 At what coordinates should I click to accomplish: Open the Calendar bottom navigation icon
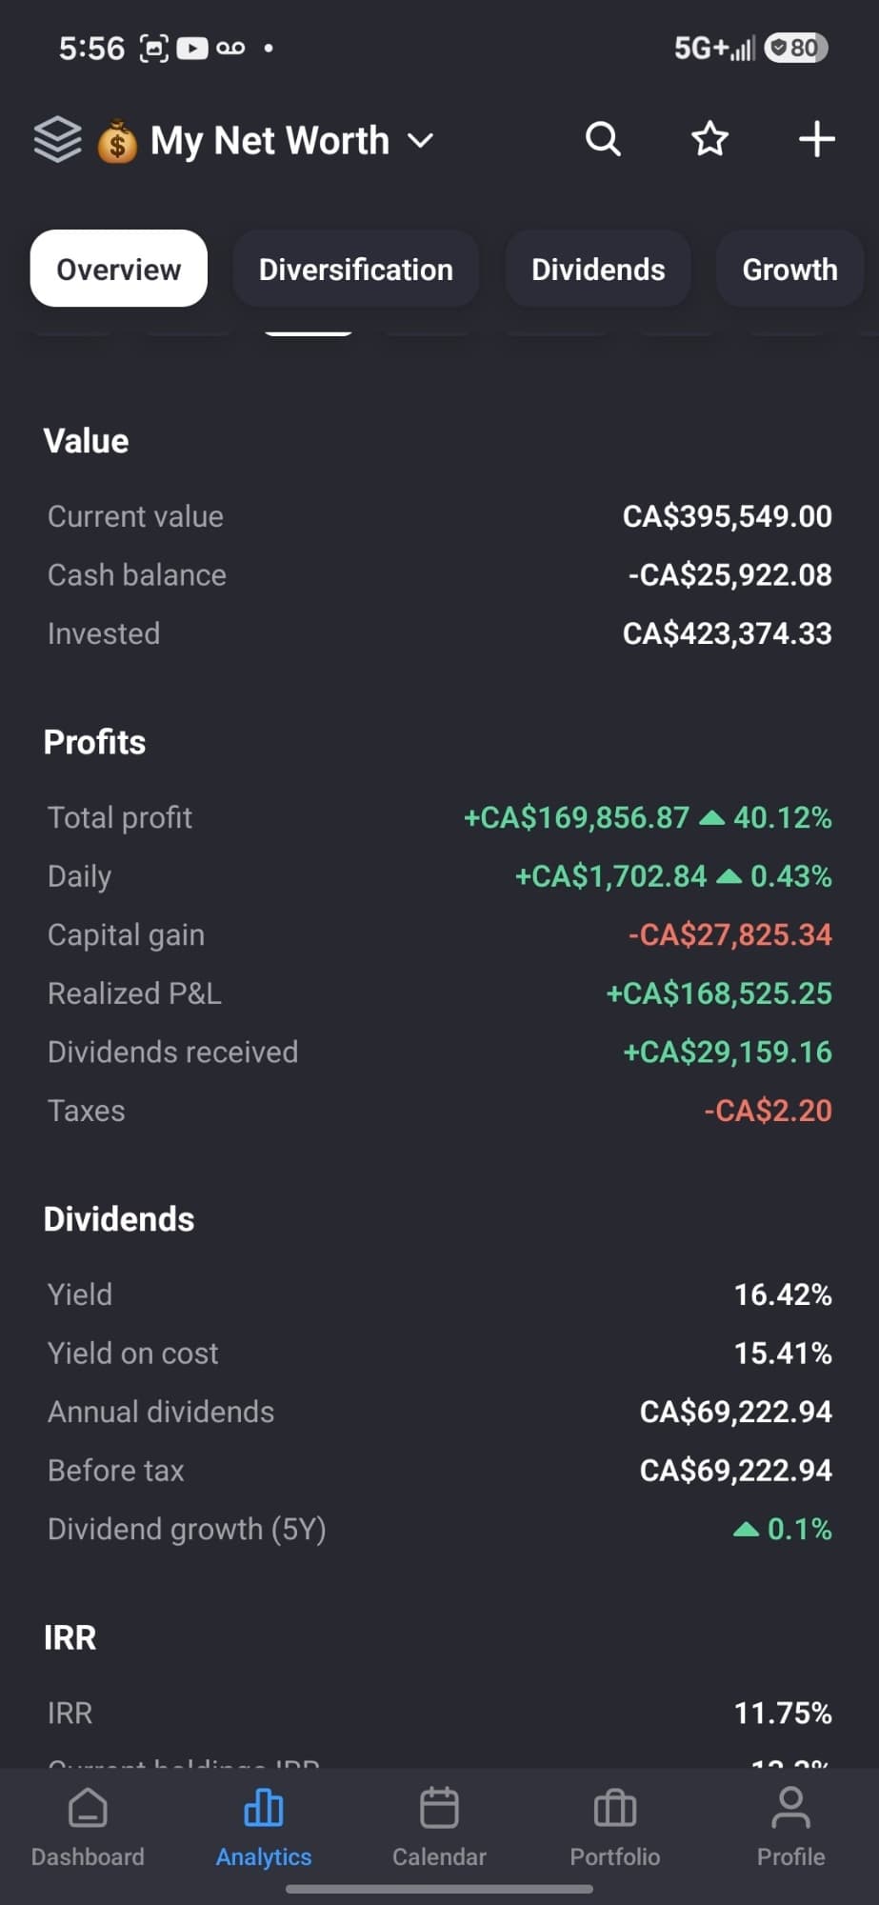coord(439,1807)
